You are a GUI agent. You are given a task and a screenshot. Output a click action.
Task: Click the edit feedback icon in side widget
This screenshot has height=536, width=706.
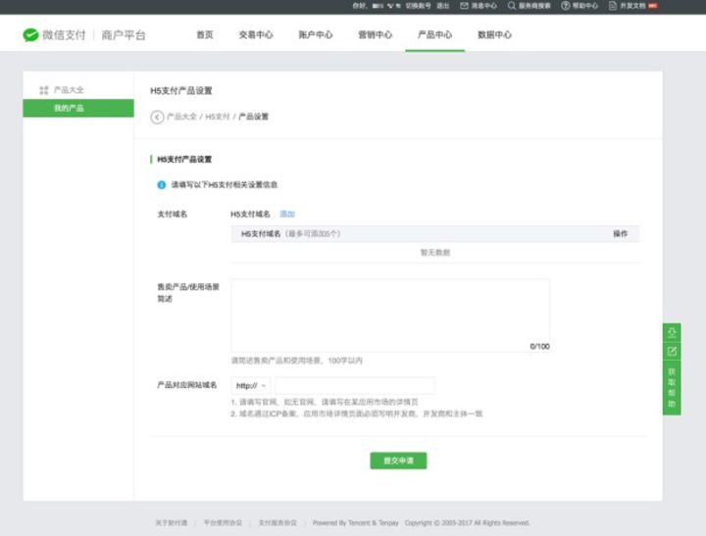(672, 351)
